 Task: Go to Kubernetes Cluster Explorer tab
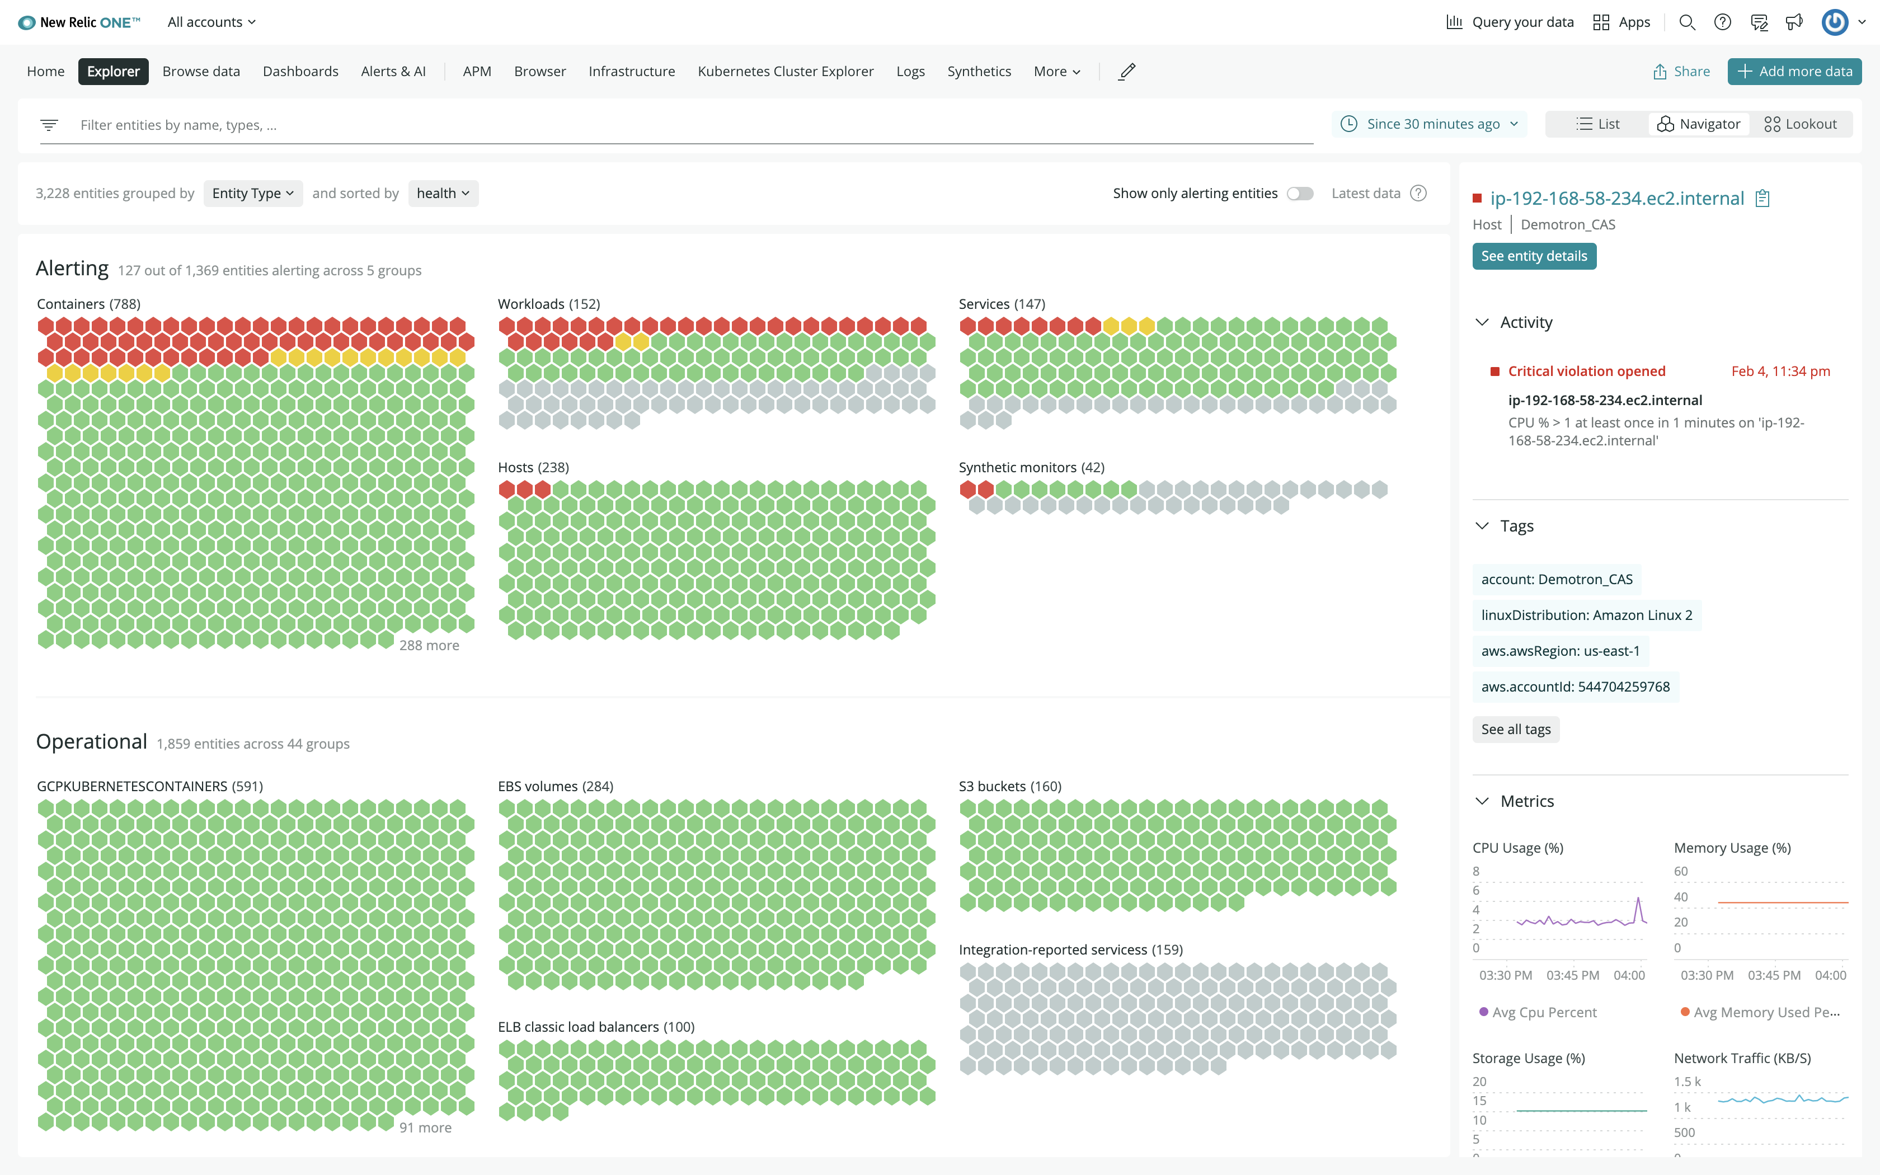[x=786, y=72]
